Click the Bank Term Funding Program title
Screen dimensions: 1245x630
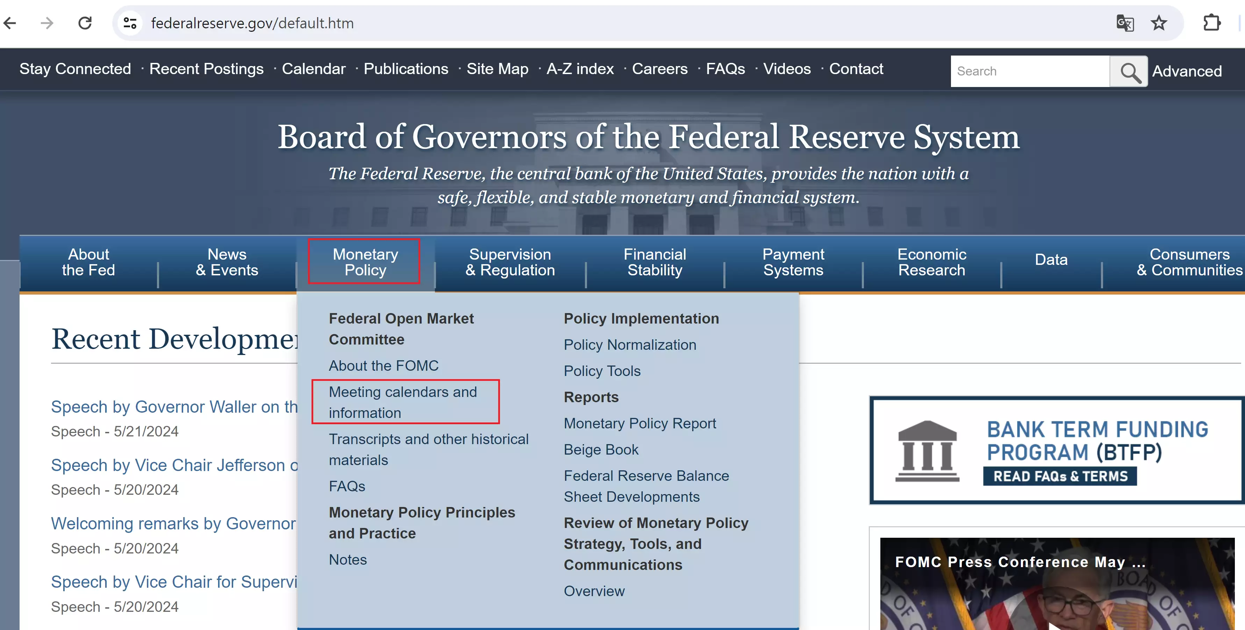tap(1097, 441)
